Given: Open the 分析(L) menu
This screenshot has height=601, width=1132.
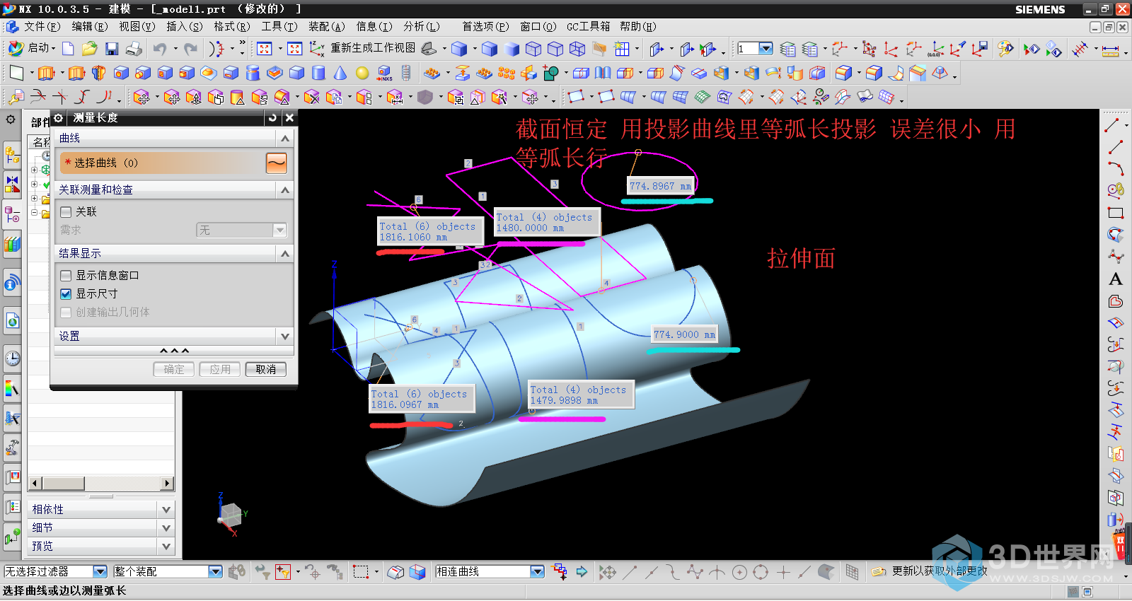Looking at the screenshot, I should (422, 26).
